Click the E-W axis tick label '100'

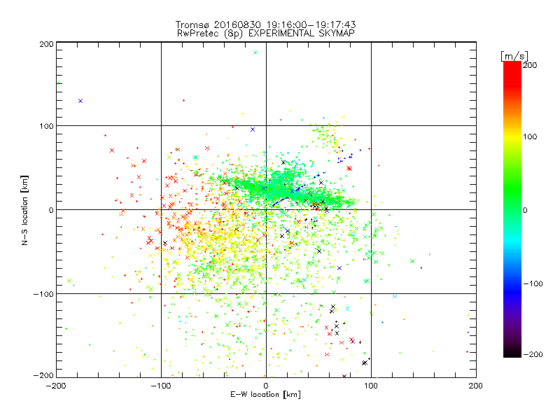pyautogui.click(x=371, y=386)
